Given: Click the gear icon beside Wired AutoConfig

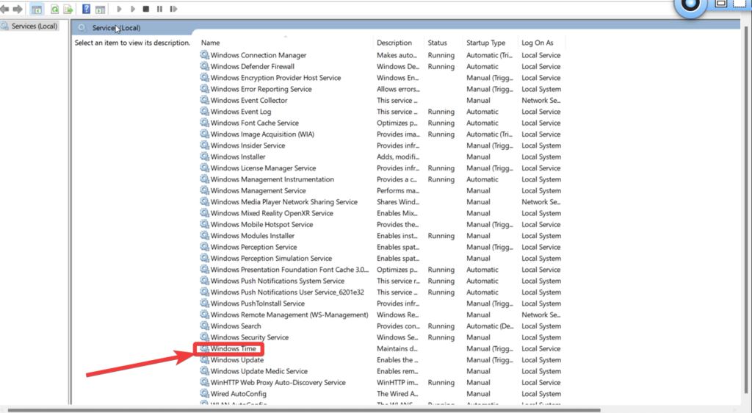Looking at the screenshot, I should (205, 393).
